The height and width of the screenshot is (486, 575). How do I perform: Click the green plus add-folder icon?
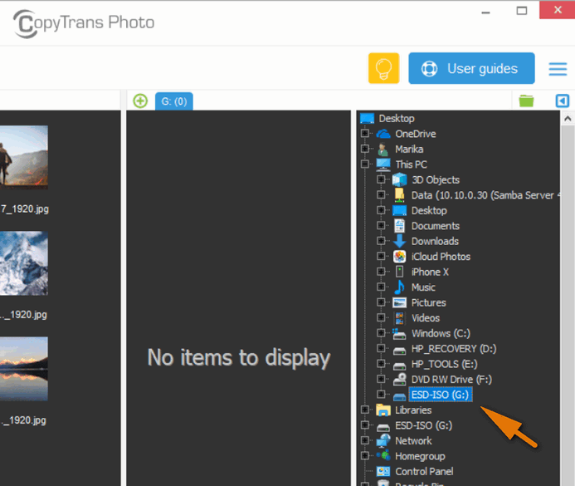point(140,101)
